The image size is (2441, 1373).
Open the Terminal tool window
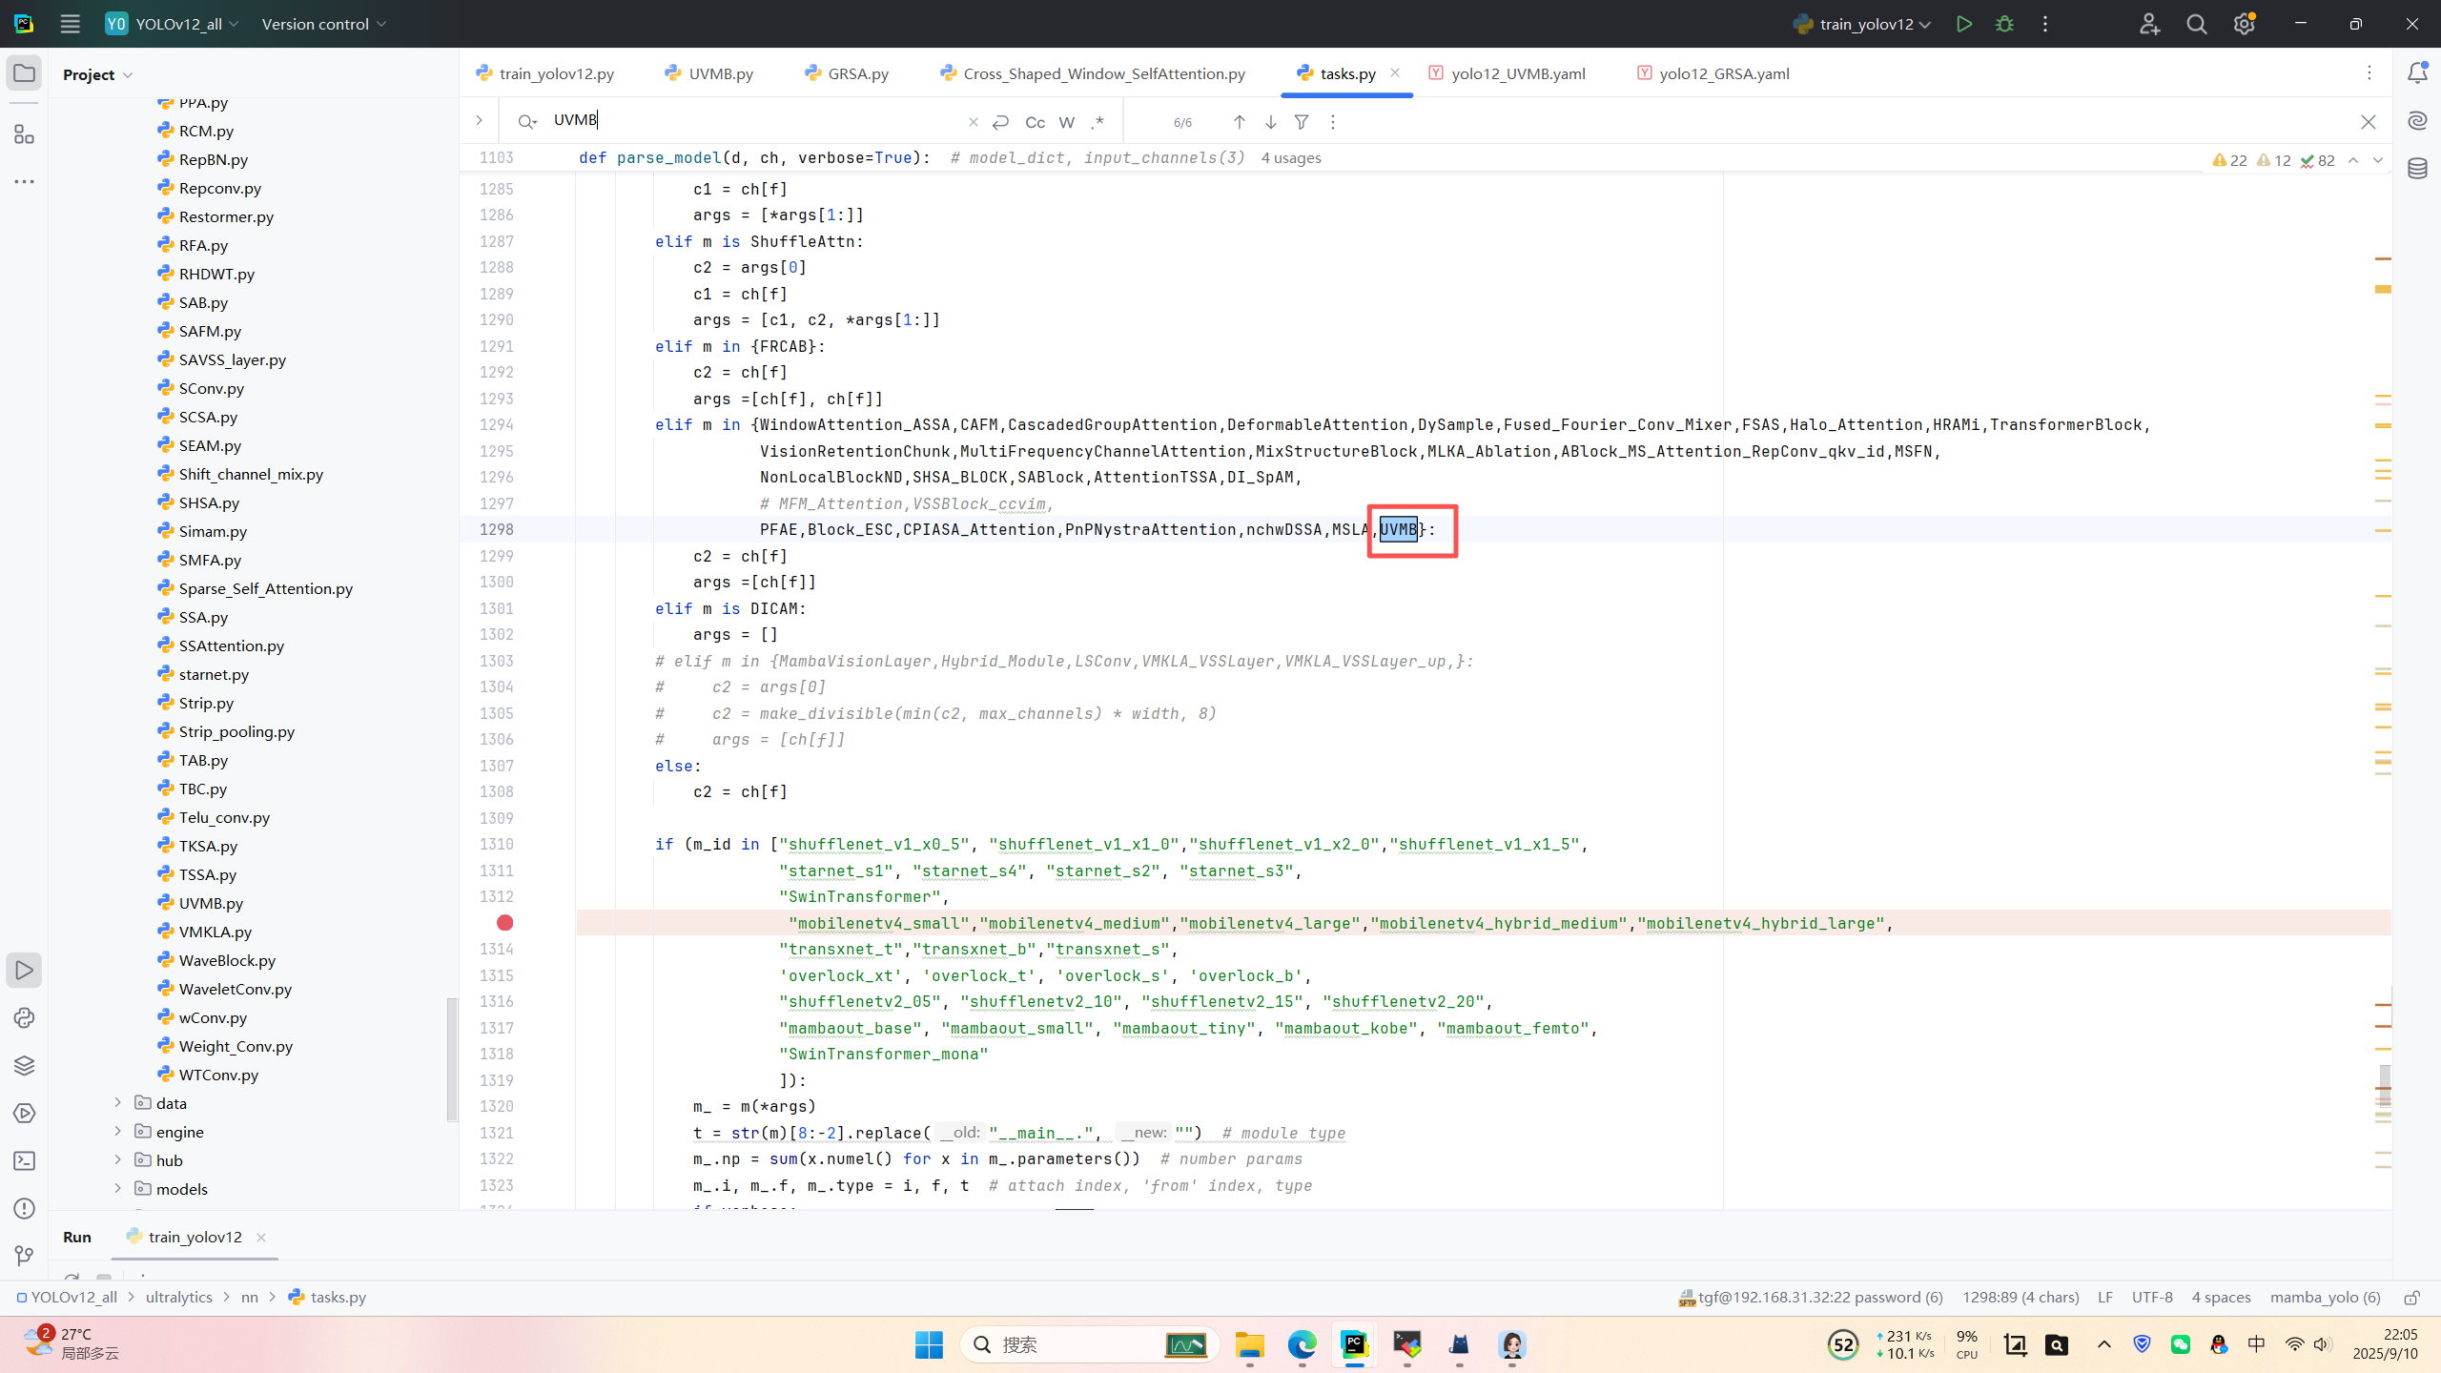24,1160
